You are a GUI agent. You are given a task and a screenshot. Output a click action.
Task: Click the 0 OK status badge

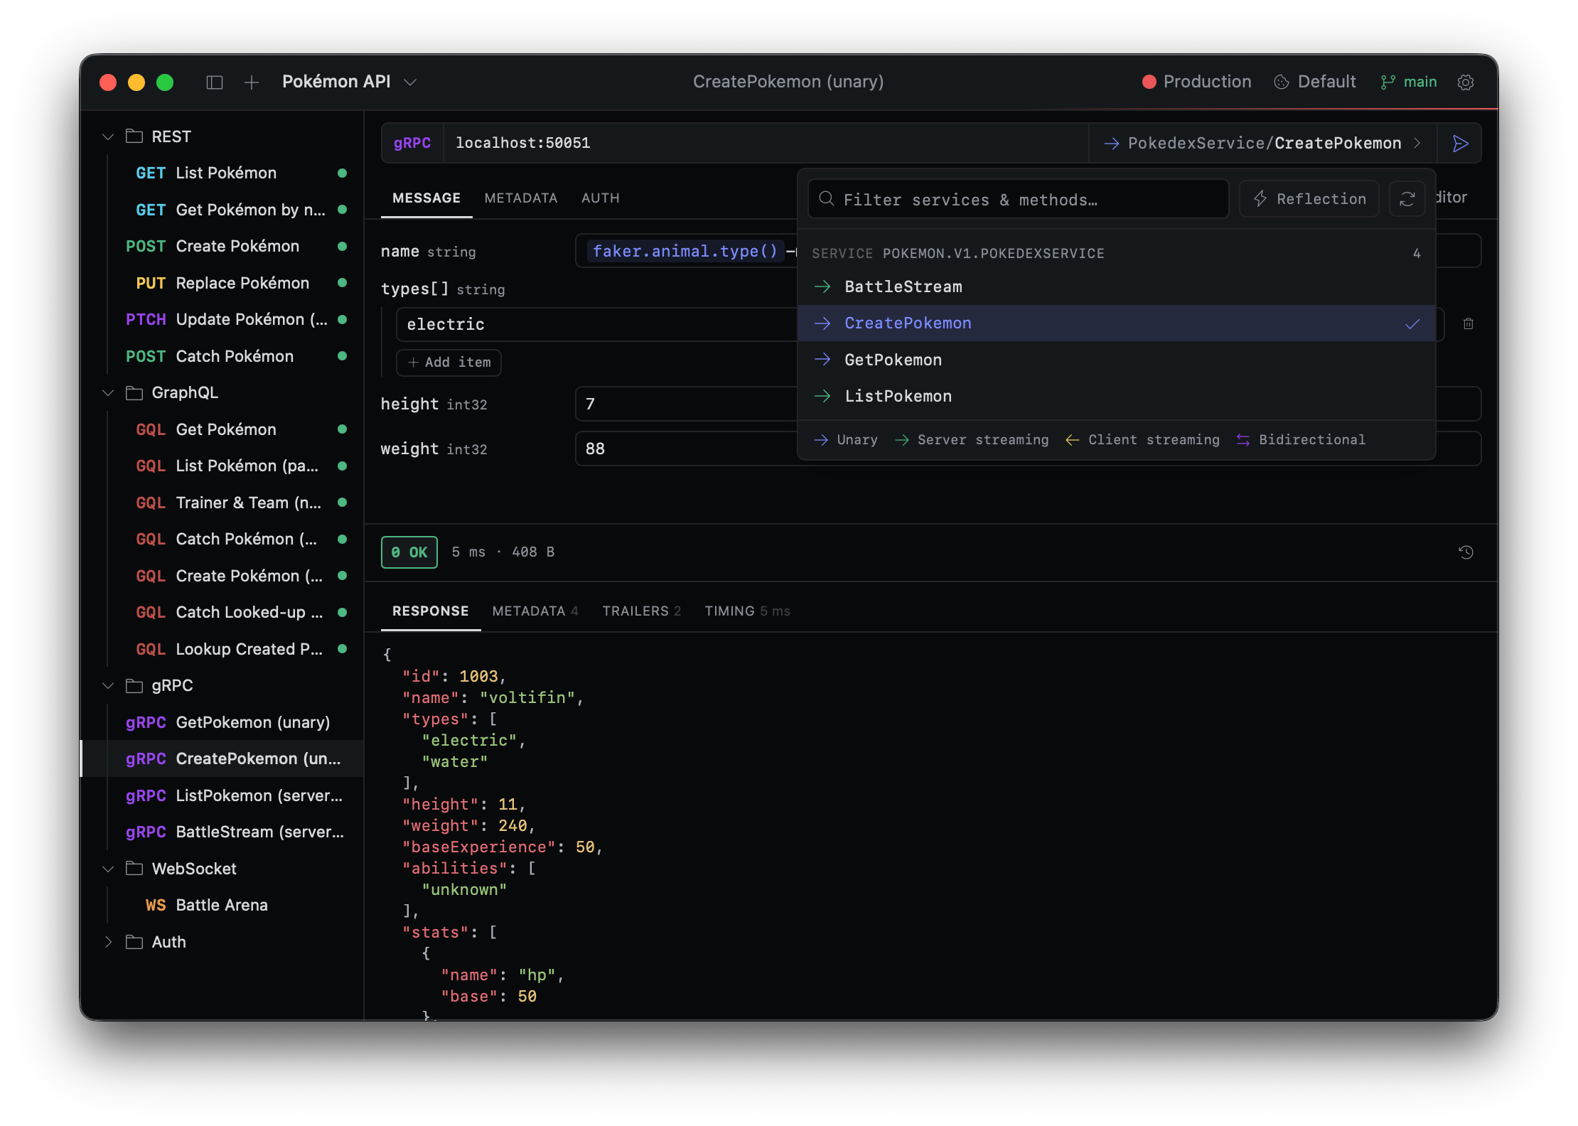click(409, 552)
